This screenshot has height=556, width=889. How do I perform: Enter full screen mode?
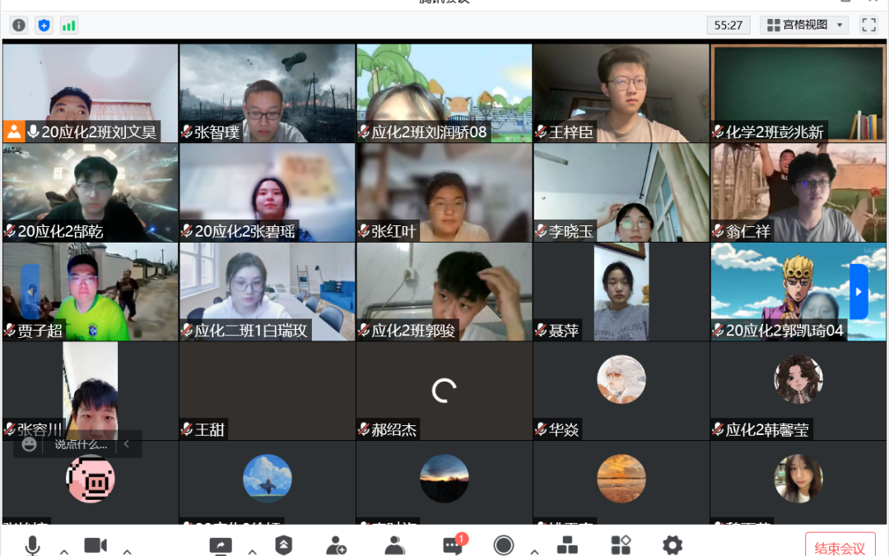868,25
